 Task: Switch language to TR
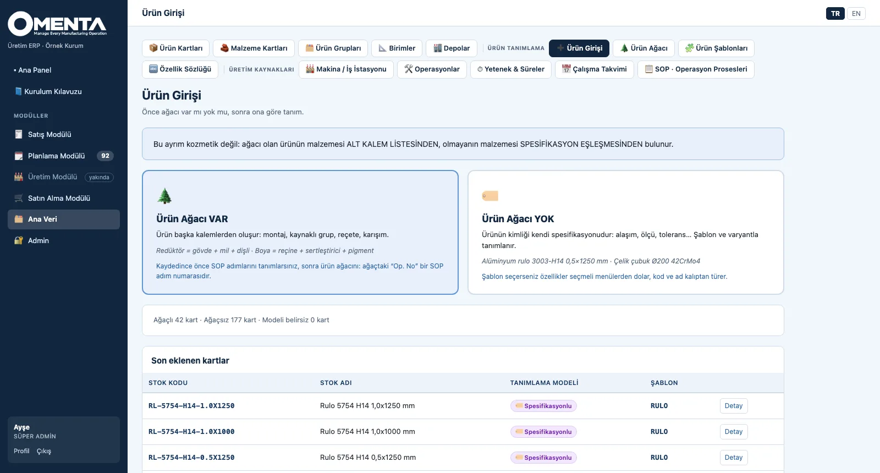click(x=835, y=13)
